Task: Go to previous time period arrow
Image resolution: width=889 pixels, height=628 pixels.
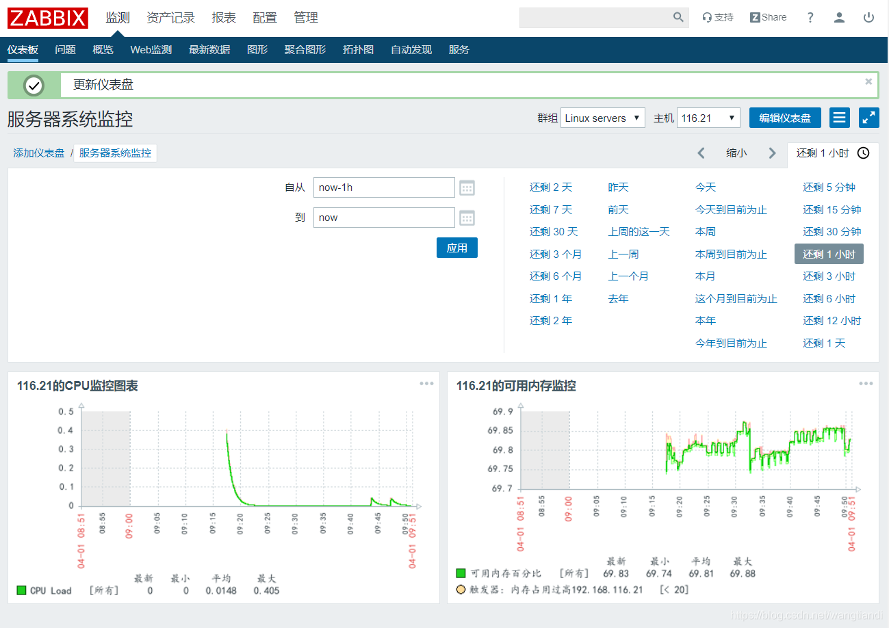Action: 701,153
